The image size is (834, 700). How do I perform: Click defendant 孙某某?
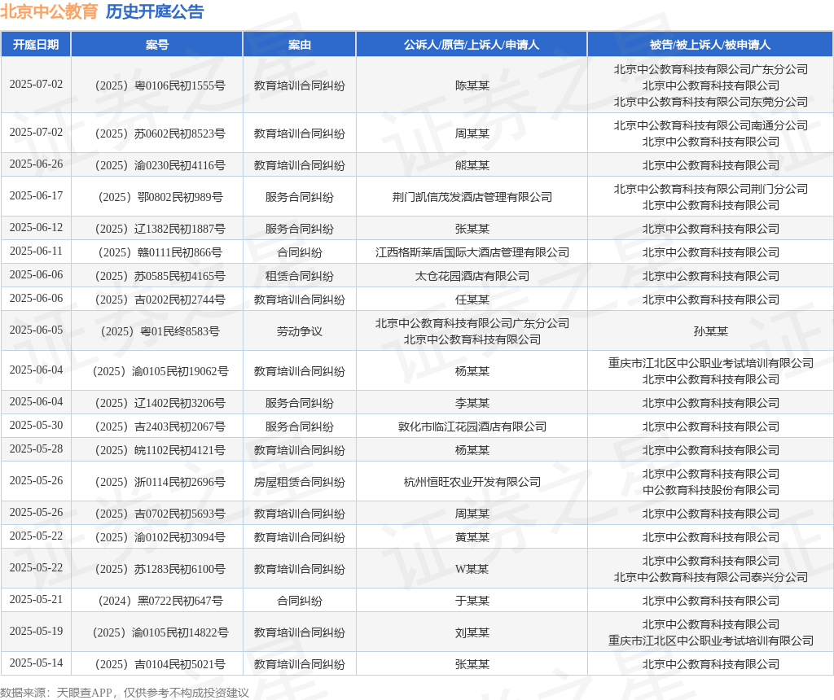710,331
